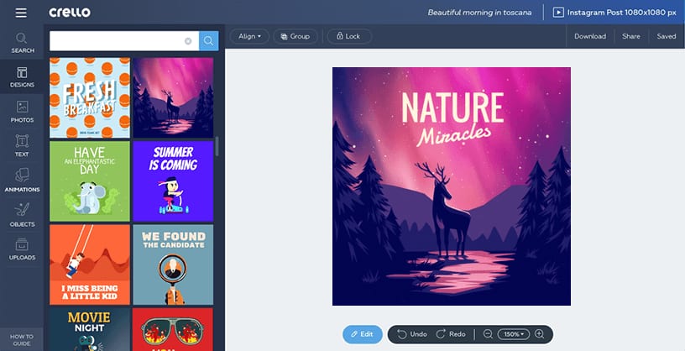Open the 150% zoom level dropdown

point(513,334)
